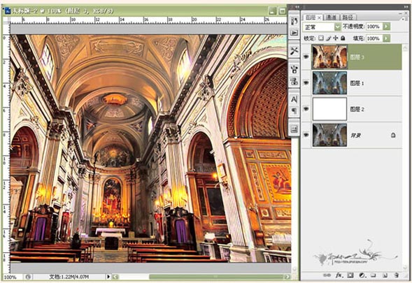Open the Paragraph panel icon
The width and height of the screenshot is (412, 283).
[294, 111]
